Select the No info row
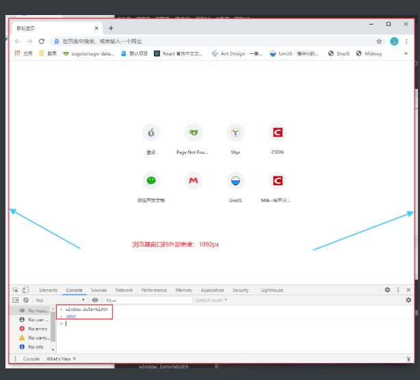Image resolution: width=420 pixels, height=380 pixels. [30, 347]
